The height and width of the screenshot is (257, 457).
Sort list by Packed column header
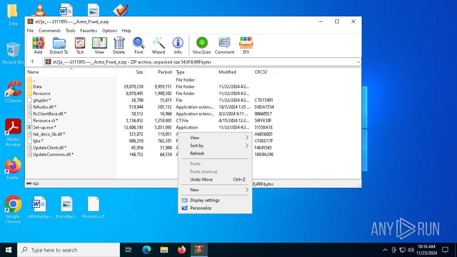tap(160, 72)
